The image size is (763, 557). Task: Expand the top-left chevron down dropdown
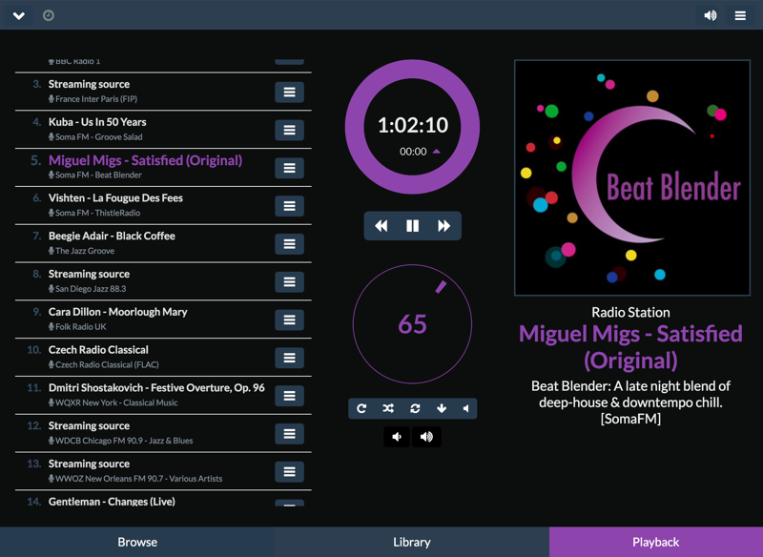pos(18,15)
